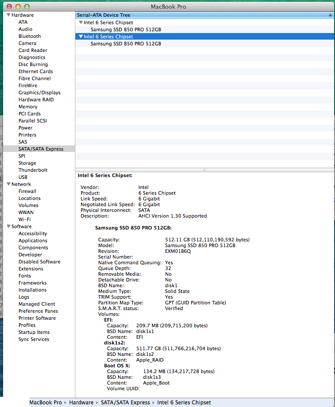
Task: Open Thunderbolt entry
Action: (33, 170)
